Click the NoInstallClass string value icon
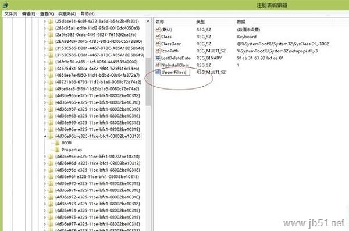 (x=158, y=65)
